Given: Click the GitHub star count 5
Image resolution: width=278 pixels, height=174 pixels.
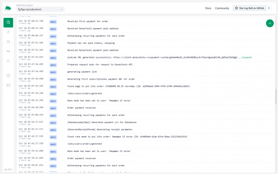Looking at the screenshot, I should point(269,8).
